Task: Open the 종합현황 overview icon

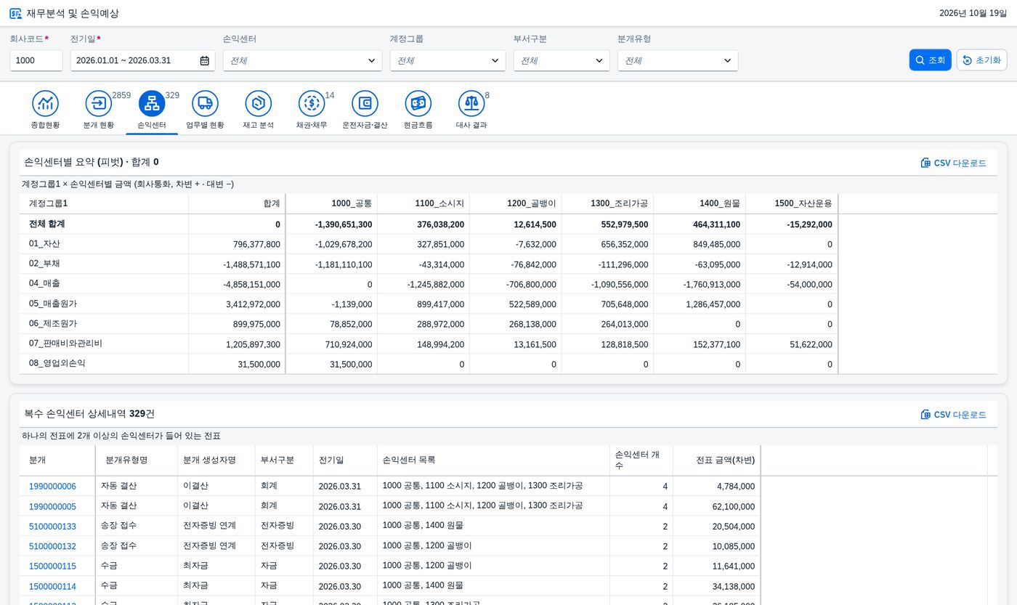Action: click(x=45, y=104)
